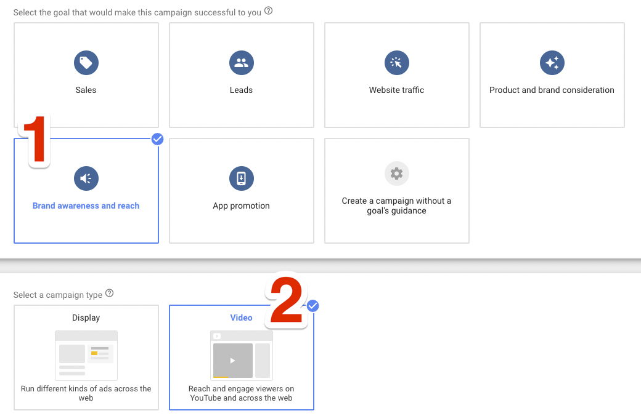The image size is (641, 416).
Task: Open help icon next to goal heading
Action: click(268, 11)
